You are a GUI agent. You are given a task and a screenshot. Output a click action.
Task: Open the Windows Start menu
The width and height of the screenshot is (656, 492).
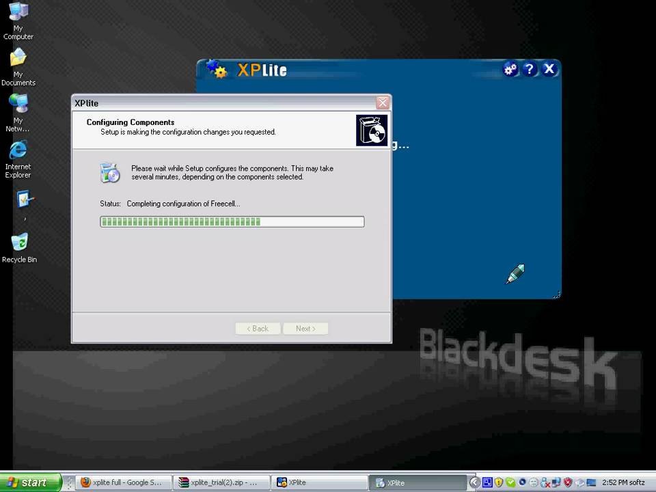(31, 482)
